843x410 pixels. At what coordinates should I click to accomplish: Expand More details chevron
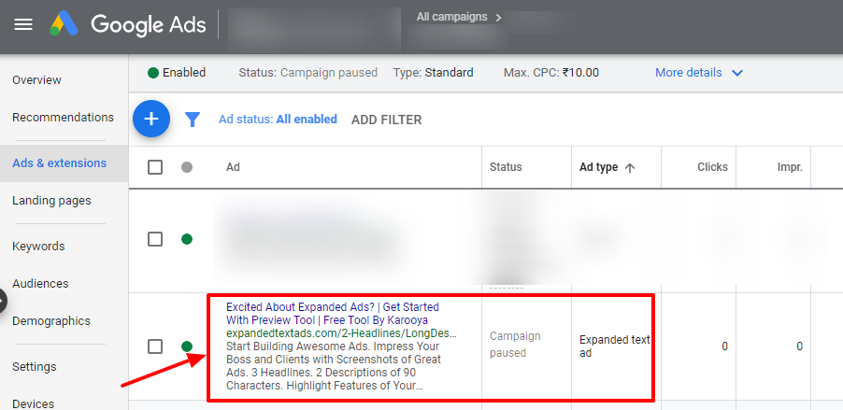tap(737, 73)
